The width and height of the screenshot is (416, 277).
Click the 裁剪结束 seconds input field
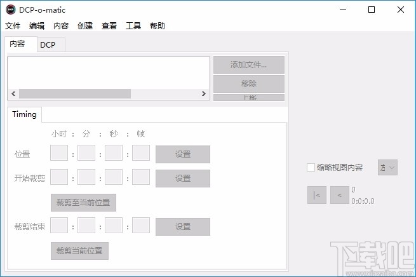click(114, 226)
